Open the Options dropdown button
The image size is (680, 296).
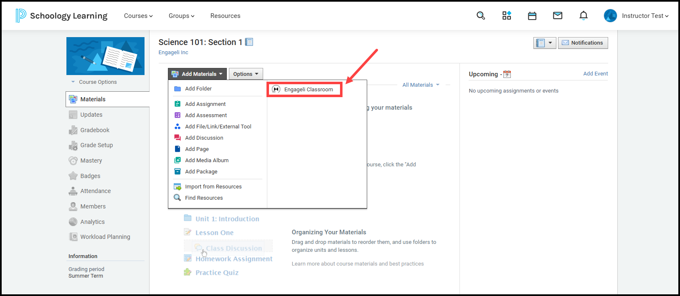pos(246,74)
